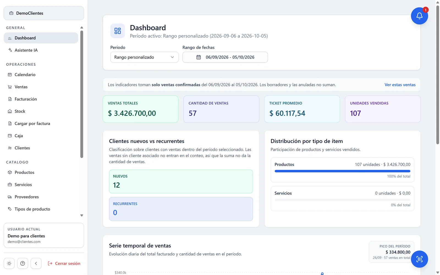Navigate to Facturación section

click(41, 99)
